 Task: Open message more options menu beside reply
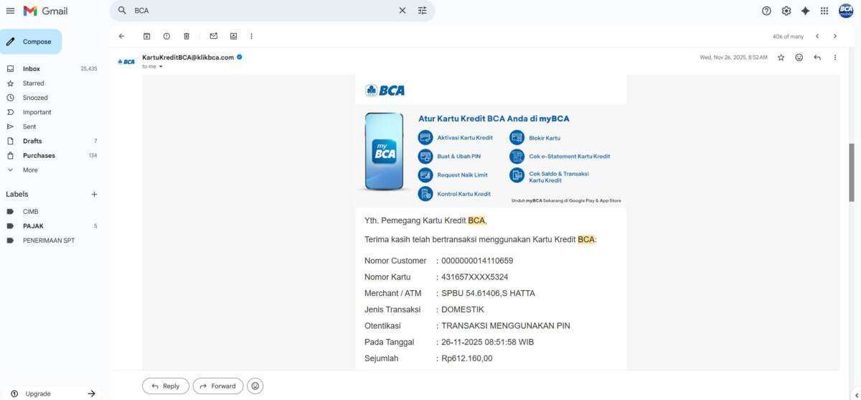834,57
